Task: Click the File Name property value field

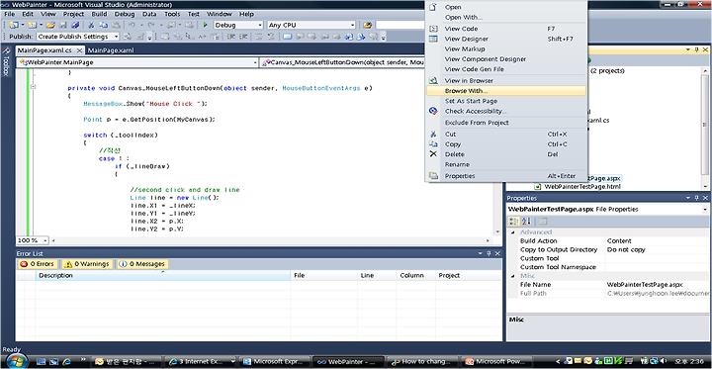Action: (657, 285)
